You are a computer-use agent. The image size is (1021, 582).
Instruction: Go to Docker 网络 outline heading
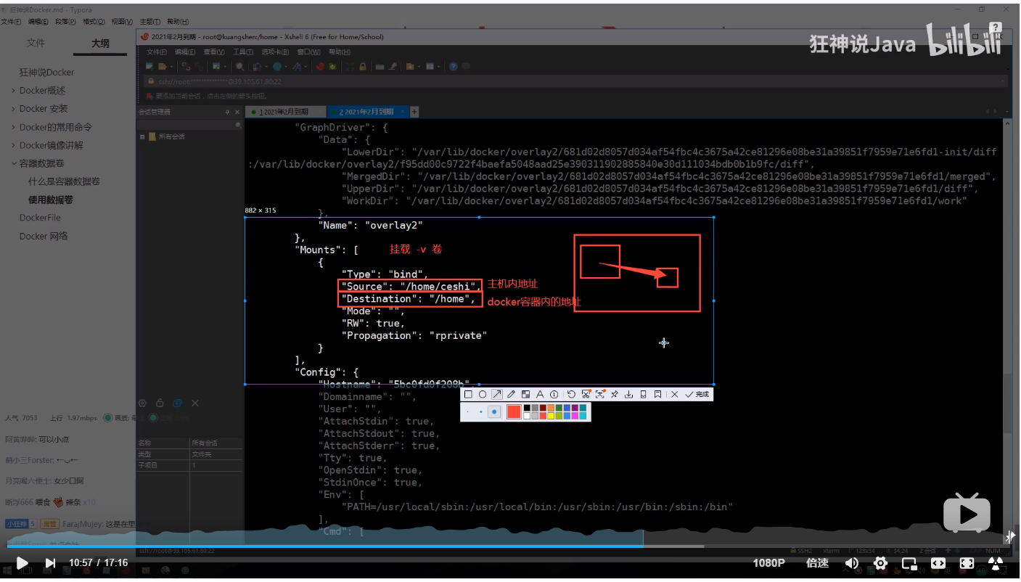[x=43, y=236]
